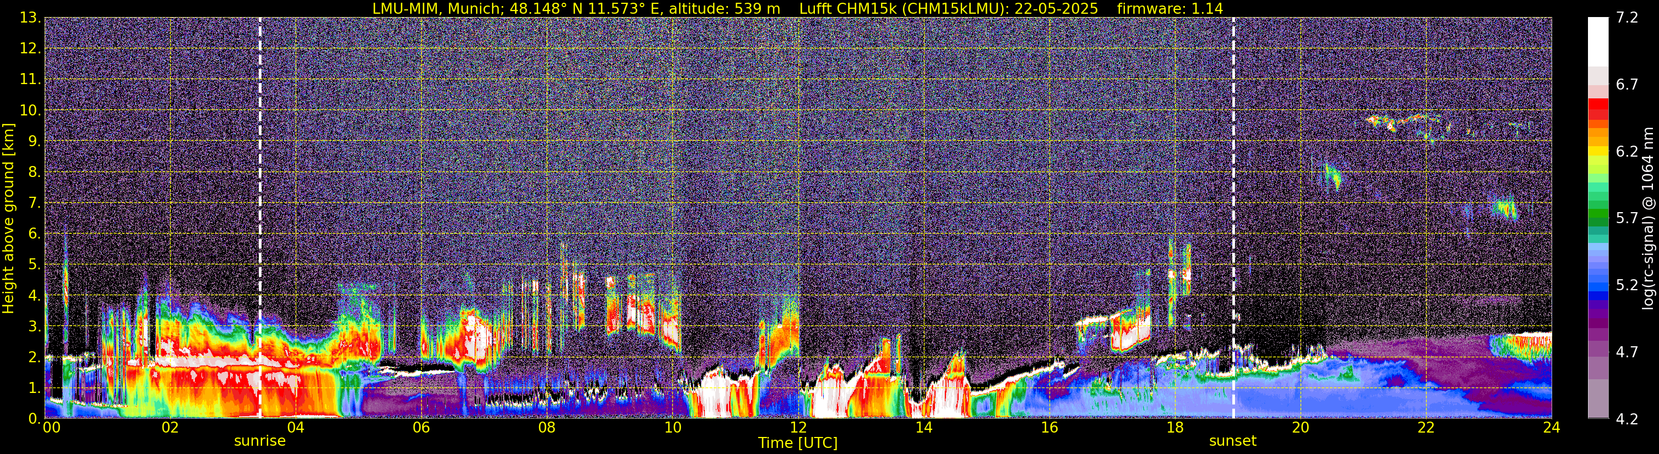
Task: Click the time axis tick '14'
Action: pos(923,428)
